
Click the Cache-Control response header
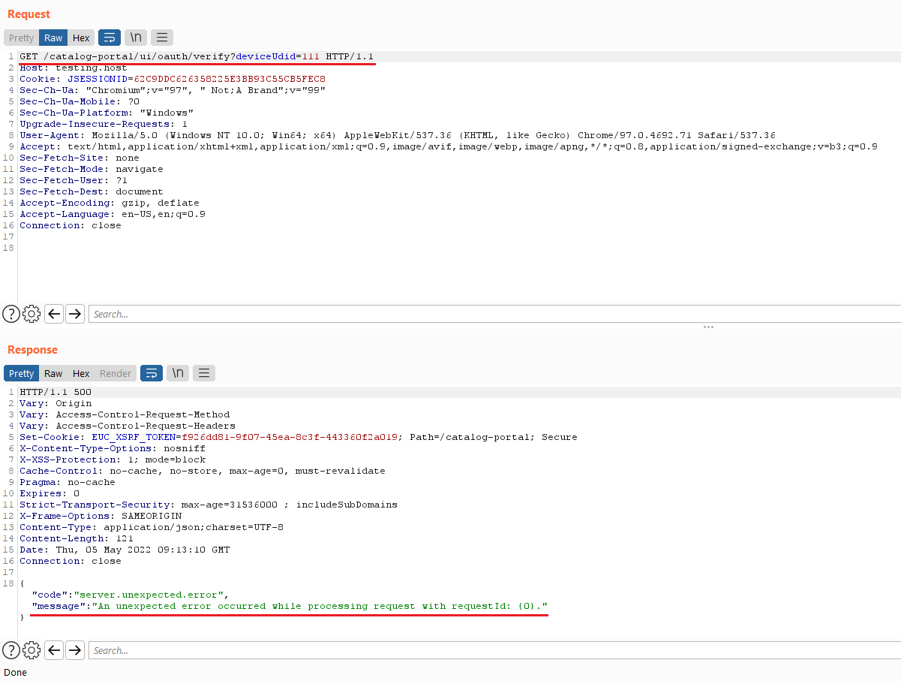coord(203,471)
